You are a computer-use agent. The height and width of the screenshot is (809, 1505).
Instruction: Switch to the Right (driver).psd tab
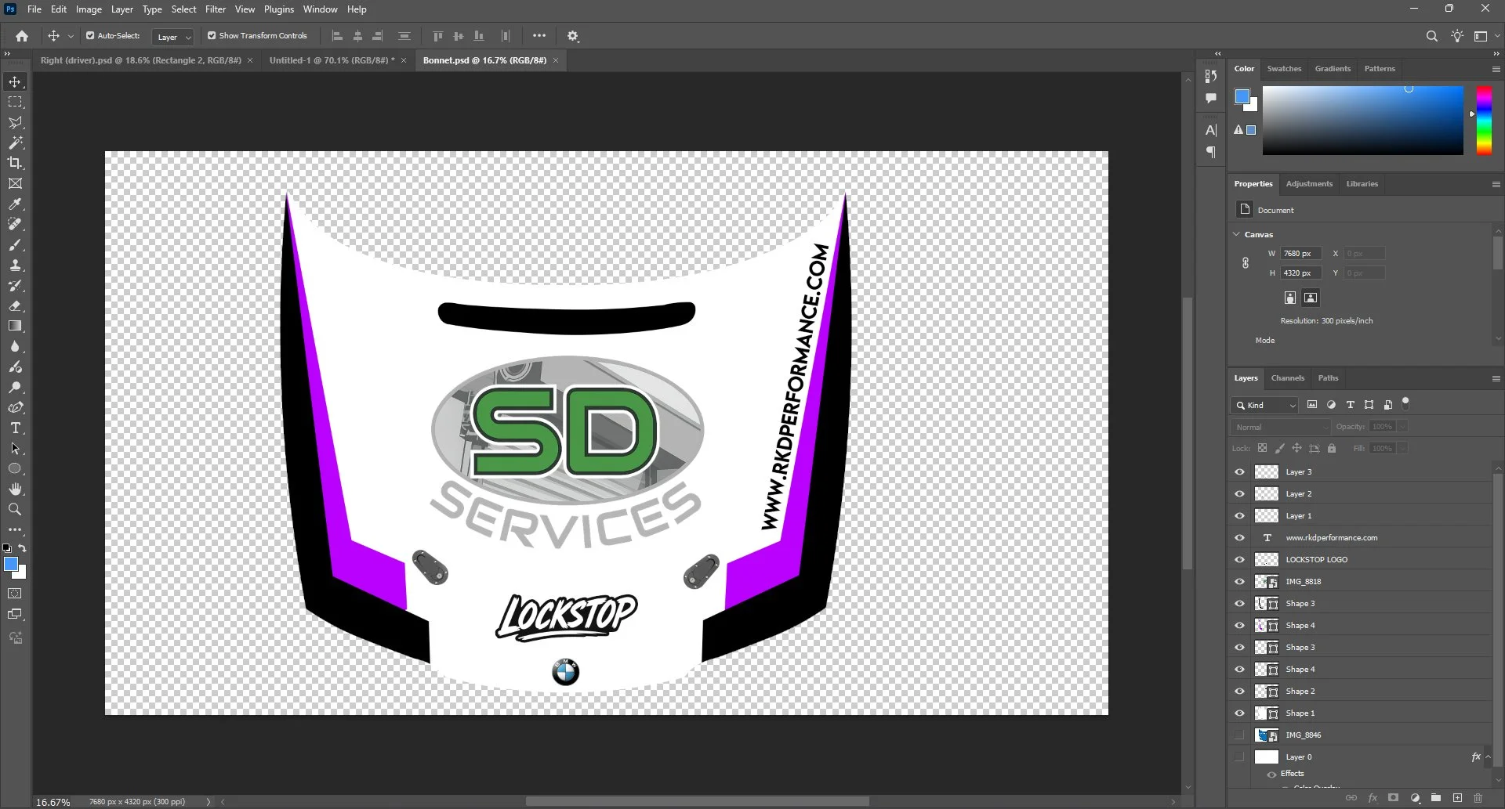(141, 60)
